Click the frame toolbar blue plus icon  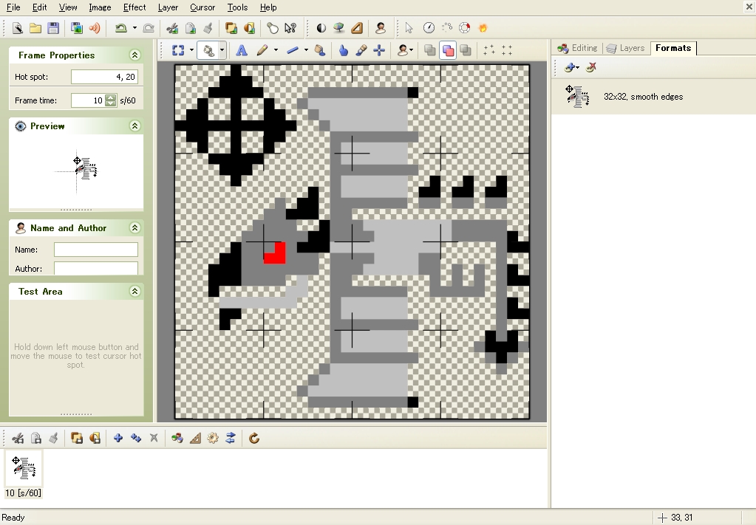pos(118,438)
